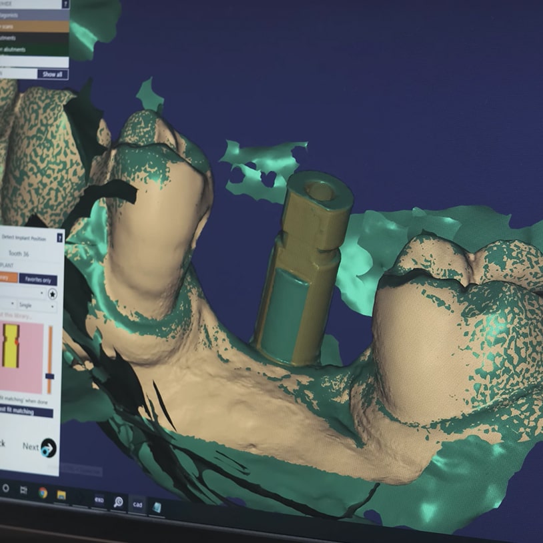543x543 pixels.
Task: Click the Next arrow button
Action: pos(48,448)
